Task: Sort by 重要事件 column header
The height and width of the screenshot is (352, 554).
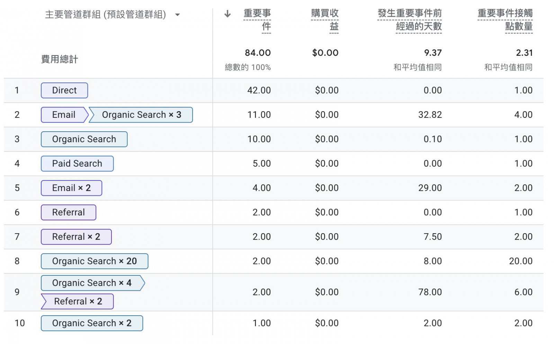Action: 257,20
